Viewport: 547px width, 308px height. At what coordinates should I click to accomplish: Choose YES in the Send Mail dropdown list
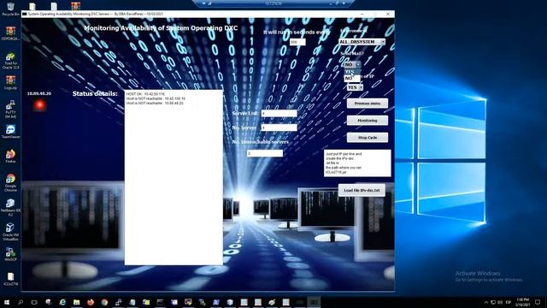point(352,72)
